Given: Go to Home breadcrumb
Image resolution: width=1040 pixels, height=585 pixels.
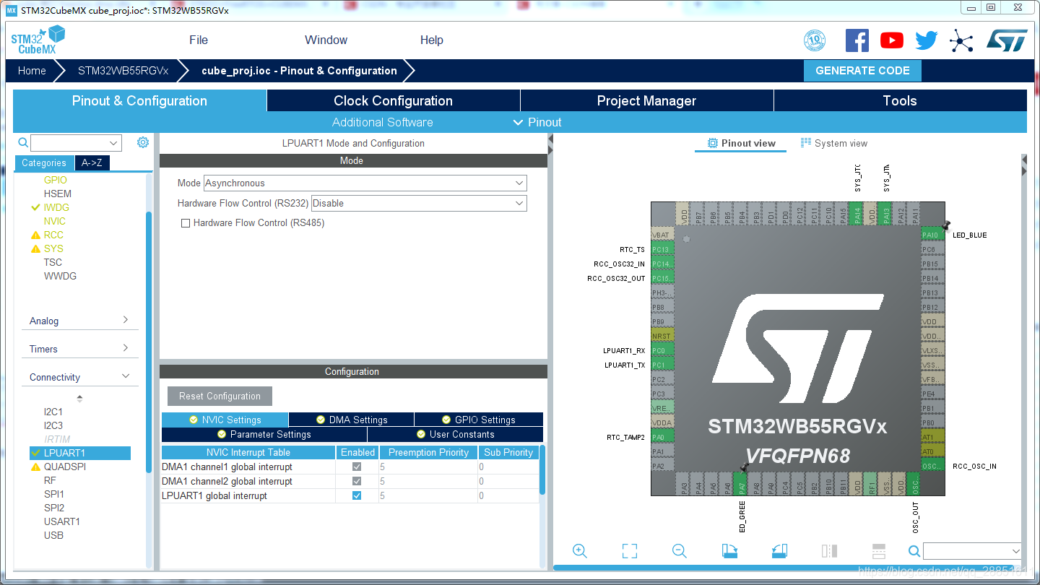Looking at the screenshot, I should 32,71.
